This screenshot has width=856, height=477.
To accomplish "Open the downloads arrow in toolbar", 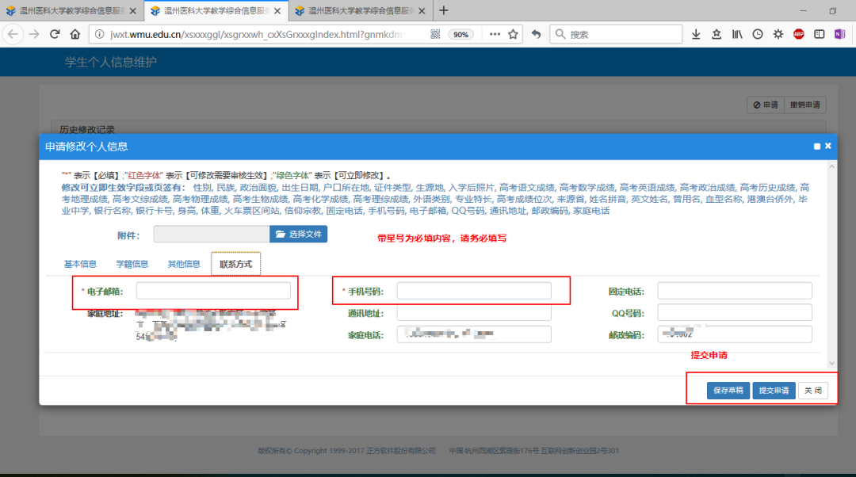I will click(696, 34).
